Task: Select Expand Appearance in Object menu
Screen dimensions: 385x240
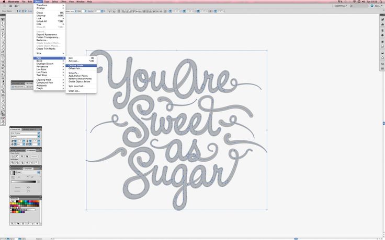Action: (x=49, y=34)
